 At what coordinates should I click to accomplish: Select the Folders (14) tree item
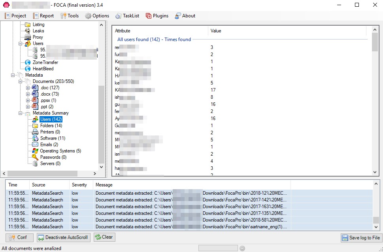point(51,126)
